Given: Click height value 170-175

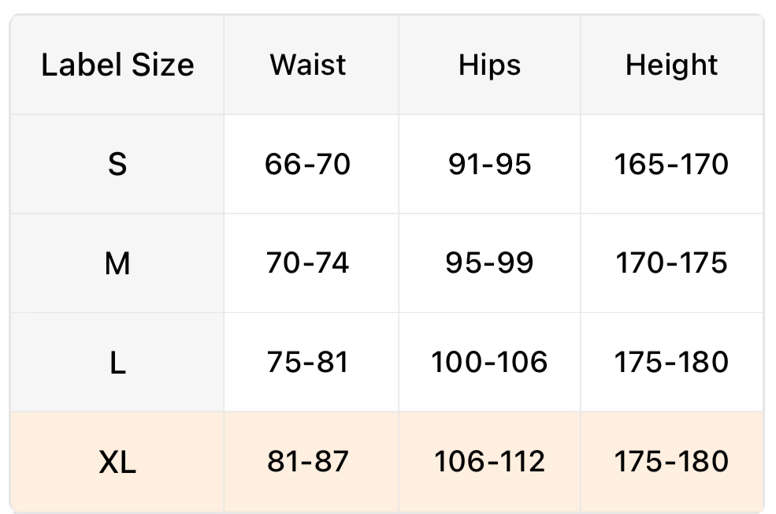Looking at the screenshot, I should pyautogui.click(x=671, y=263).
